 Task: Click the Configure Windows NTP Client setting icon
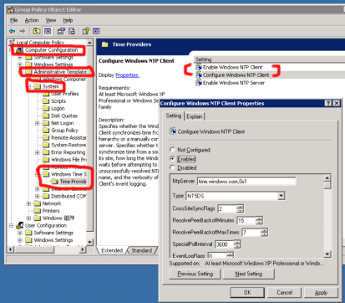199,75
